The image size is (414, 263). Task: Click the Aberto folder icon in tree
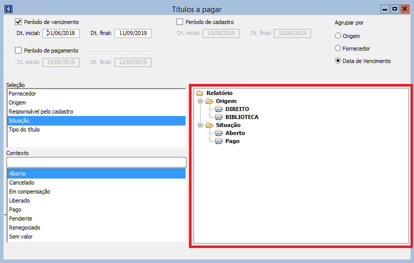218,133
